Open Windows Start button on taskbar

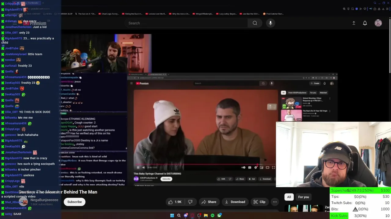[172, 216]
